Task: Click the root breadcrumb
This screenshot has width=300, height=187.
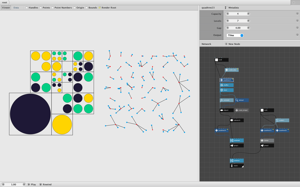Action: tap(4, 2)
